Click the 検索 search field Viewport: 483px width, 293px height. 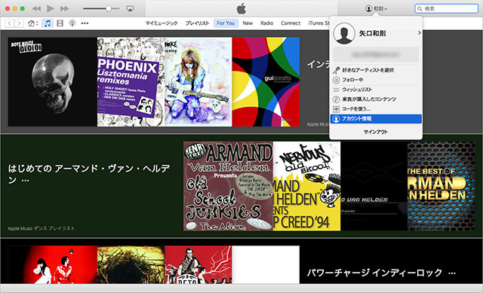click(x=447, y=8)
